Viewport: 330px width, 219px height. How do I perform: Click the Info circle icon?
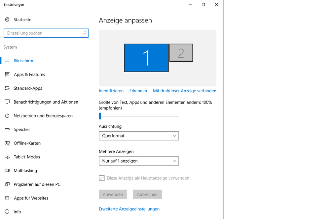click(x=7, y=212)
